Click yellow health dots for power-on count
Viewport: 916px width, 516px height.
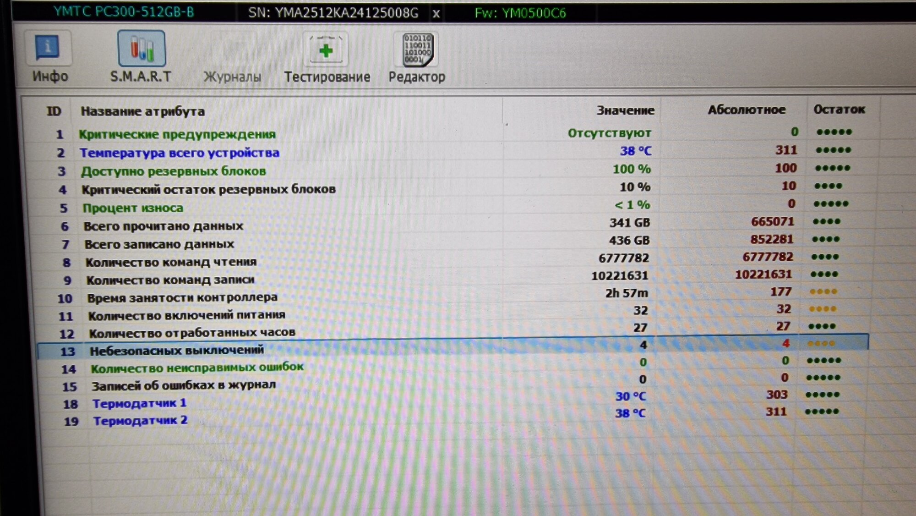click(823, 309)
